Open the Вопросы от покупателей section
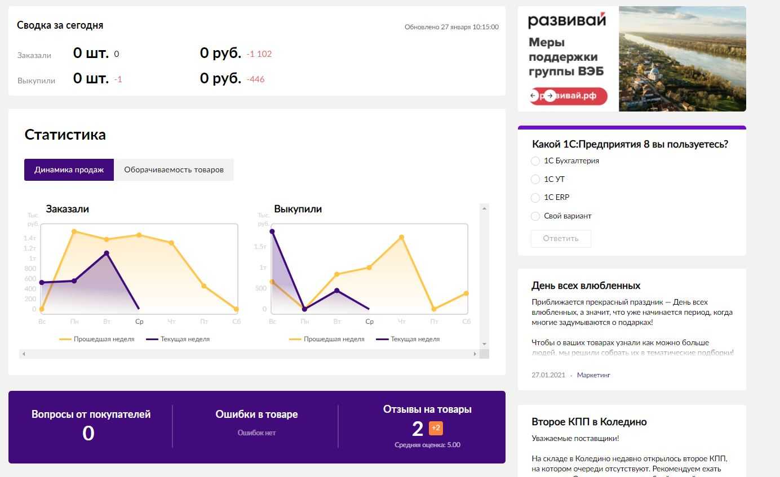The image size is (780, 477). coord(91,414)
